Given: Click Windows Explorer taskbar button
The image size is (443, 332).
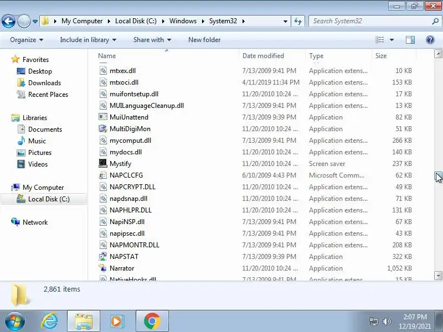Looking at the screenshot, I should click(84, 321).
